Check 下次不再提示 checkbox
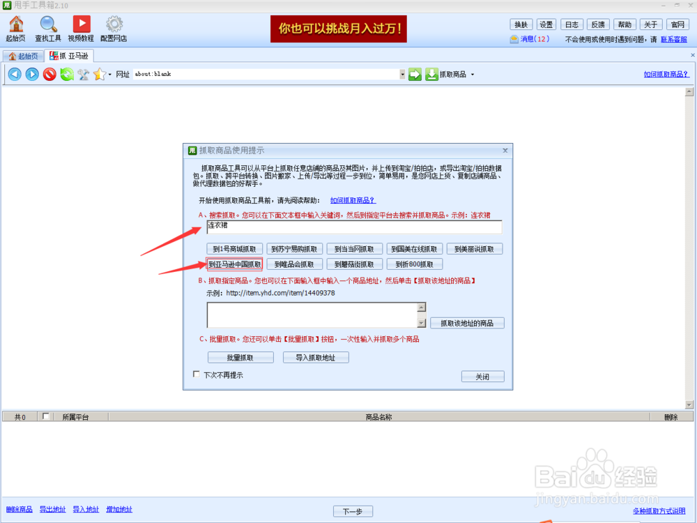697x523 pixels. (x=196, y=374)
